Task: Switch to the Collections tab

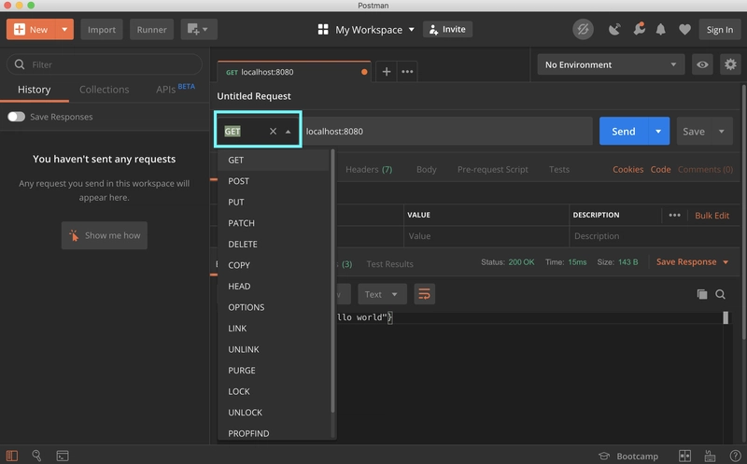Action: coord(104,90)
